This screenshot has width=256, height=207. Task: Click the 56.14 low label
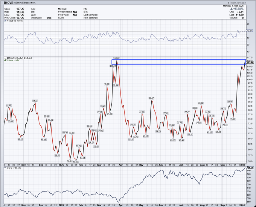point(70,161)
